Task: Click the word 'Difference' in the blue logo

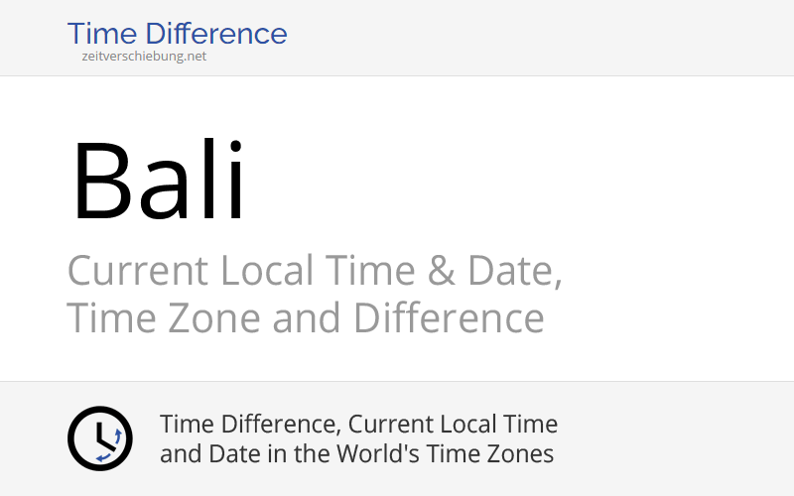Action: tap(216, 34)
